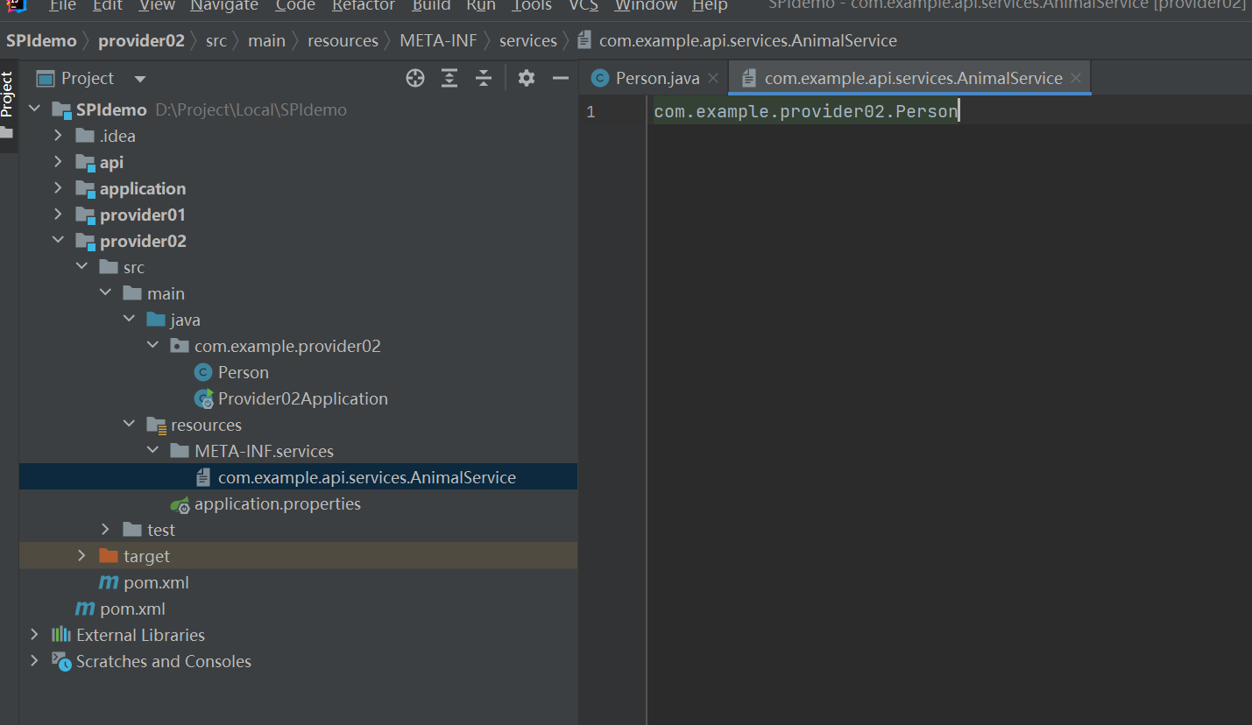Expand the provider01 module
1252x725 pixels.
click(58, 215)
